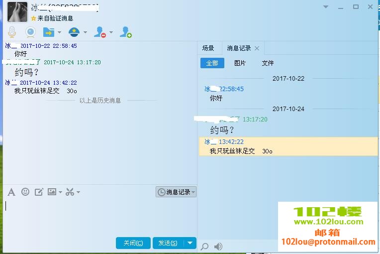Expand the block contact dropdown arrow

pos(111,32)
